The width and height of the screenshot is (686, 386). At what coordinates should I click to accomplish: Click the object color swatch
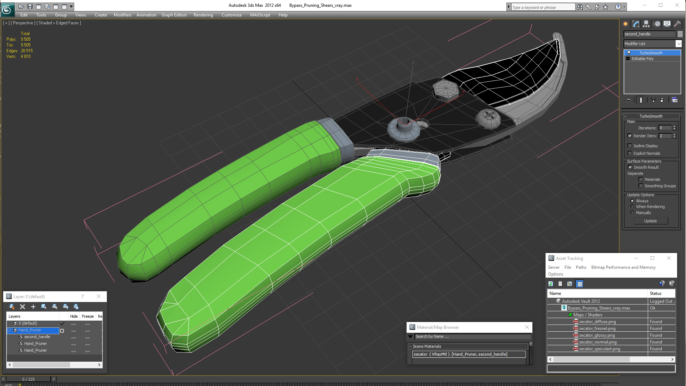pyautogui.click(x=680, y=34)
